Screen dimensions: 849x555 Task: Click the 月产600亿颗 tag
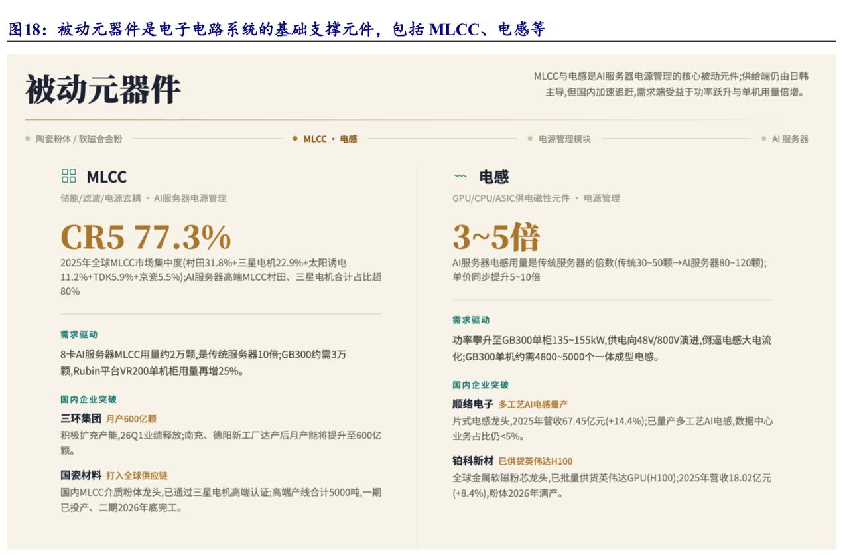pyautogui.click(x=131, y=419)
